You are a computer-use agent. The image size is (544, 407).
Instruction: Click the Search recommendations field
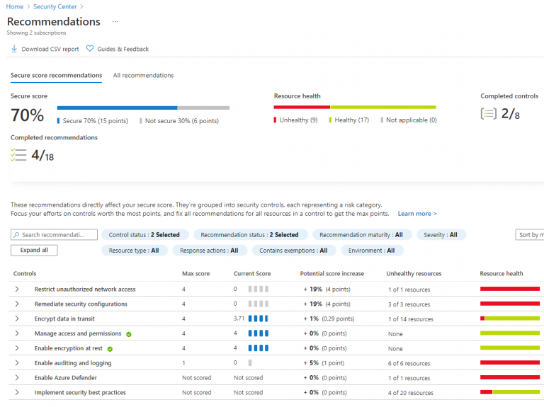click(54, 235)
